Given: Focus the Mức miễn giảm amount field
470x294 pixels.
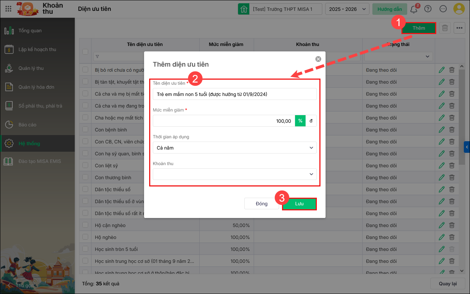Looking at the screenshot, I should click(224, 121).
